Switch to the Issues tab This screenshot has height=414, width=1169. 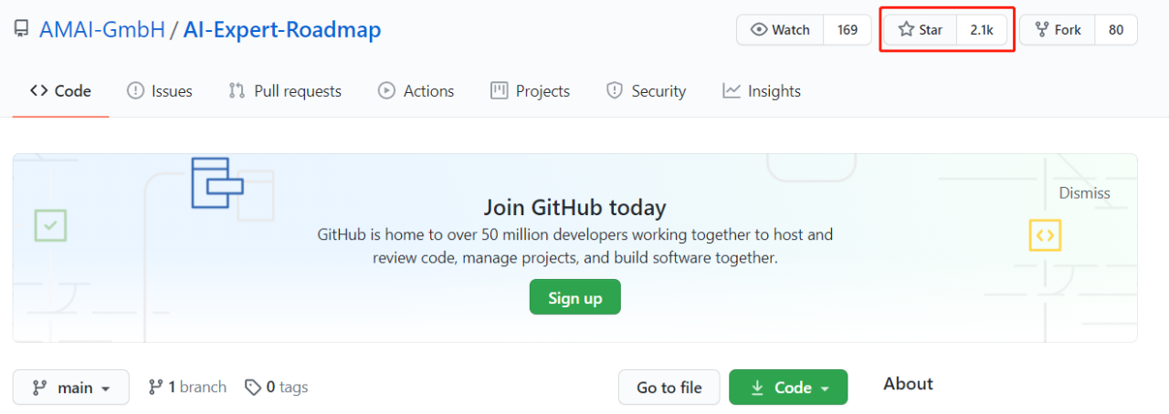pos(160,91)
